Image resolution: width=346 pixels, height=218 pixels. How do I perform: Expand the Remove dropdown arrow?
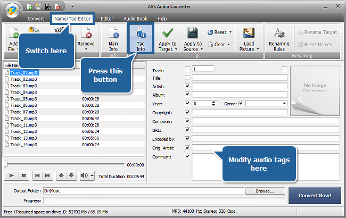[86, 49]
